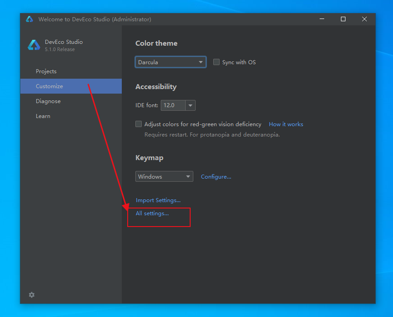Open the Windows keymap dropdown
Screen dimensions: 393x317
tap(164, 177)
